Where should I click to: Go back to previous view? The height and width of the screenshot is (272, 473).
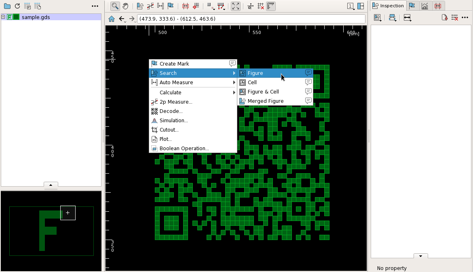tap(122, 19)
